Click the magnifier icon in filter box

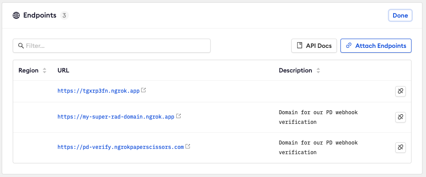[21, 46]
